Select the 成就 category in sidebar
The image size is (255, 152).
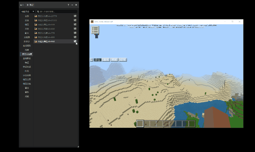[27, 96]
